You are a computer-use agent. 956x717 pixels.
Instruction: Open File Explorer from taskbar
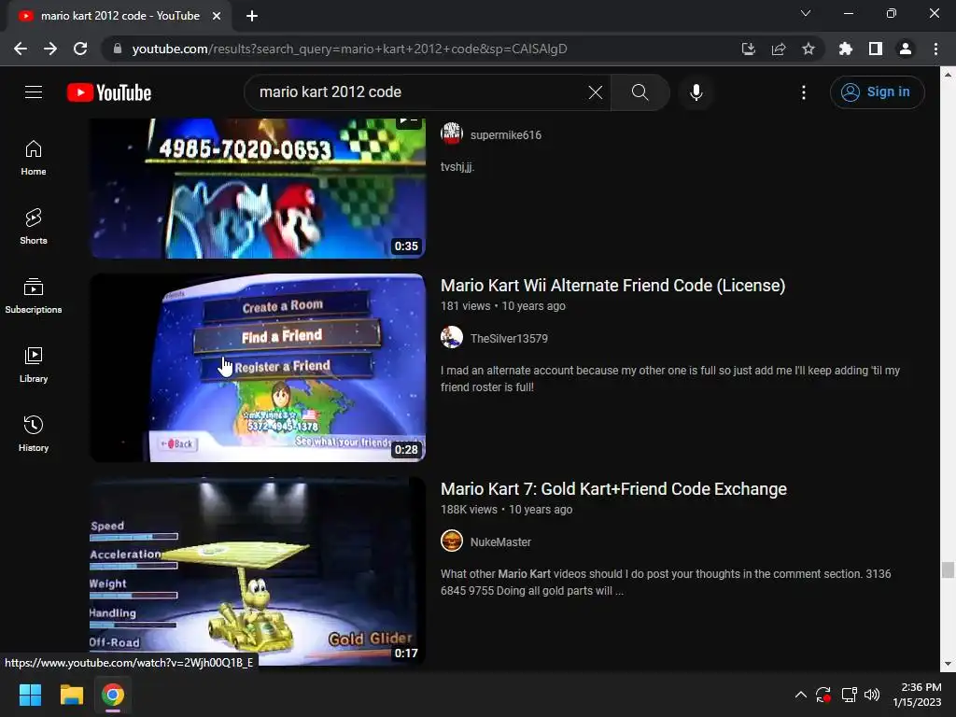click(71, 695)
